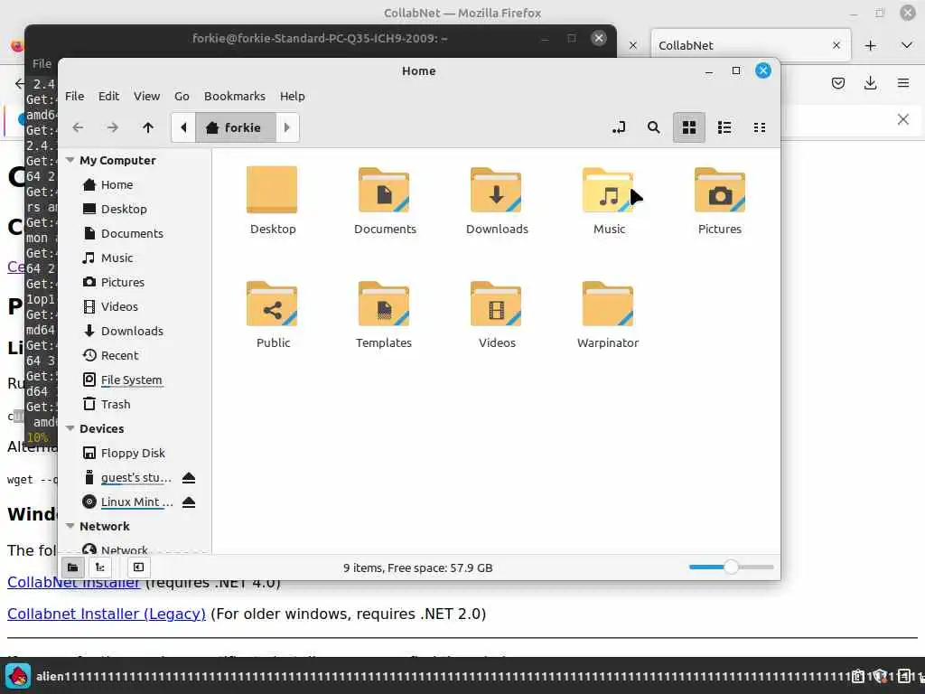Click the left path scroll arrow
925x694 pixels.
[183, 127]
